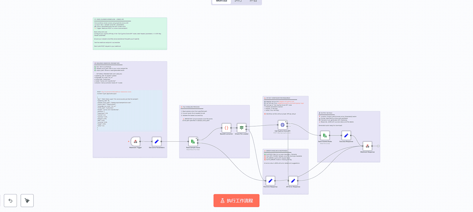Click the Set Clone Parameters node
The width and height of the screenshot is (473, 212).
click(x=157, y=142)
